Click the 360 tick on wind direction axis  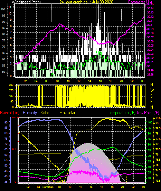click(x=11, y=85)
